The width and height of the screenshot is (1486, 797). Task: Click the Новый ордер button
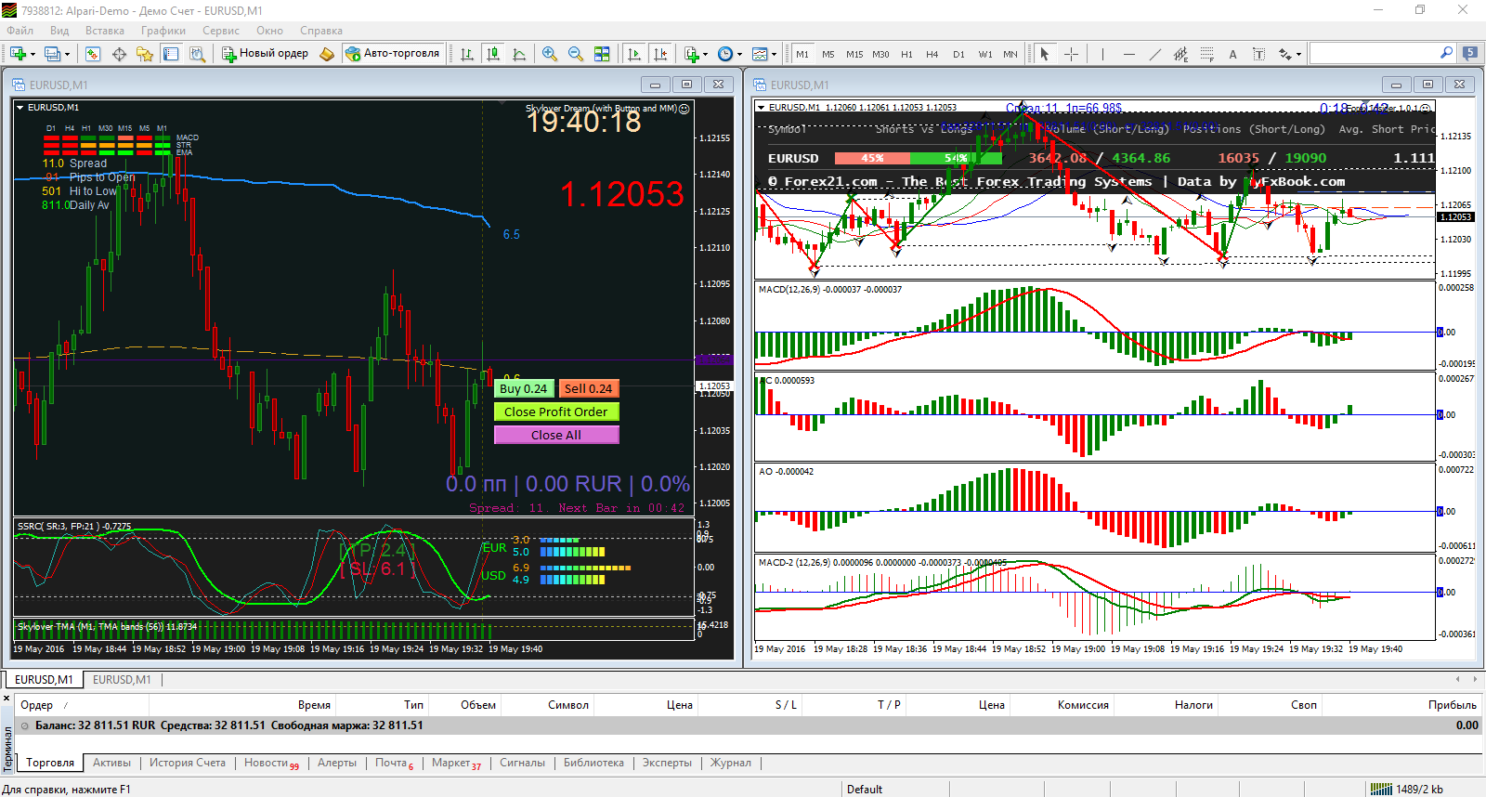pos(265,54)
